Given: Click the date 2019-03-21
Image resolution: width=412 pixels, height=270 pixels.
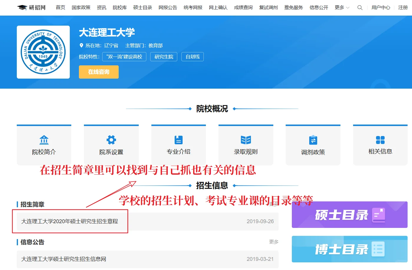Looking at the screenshot, I should tap(260, 259).
